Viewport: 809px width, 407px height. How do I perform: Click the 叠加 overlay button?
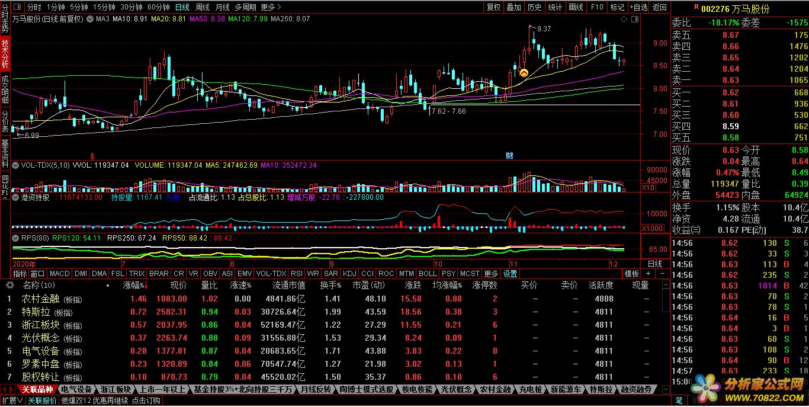(514, 7)
